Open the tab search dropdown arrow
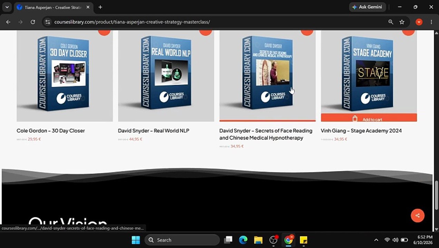This screenshot has height=248, width=439. [7, 7]
